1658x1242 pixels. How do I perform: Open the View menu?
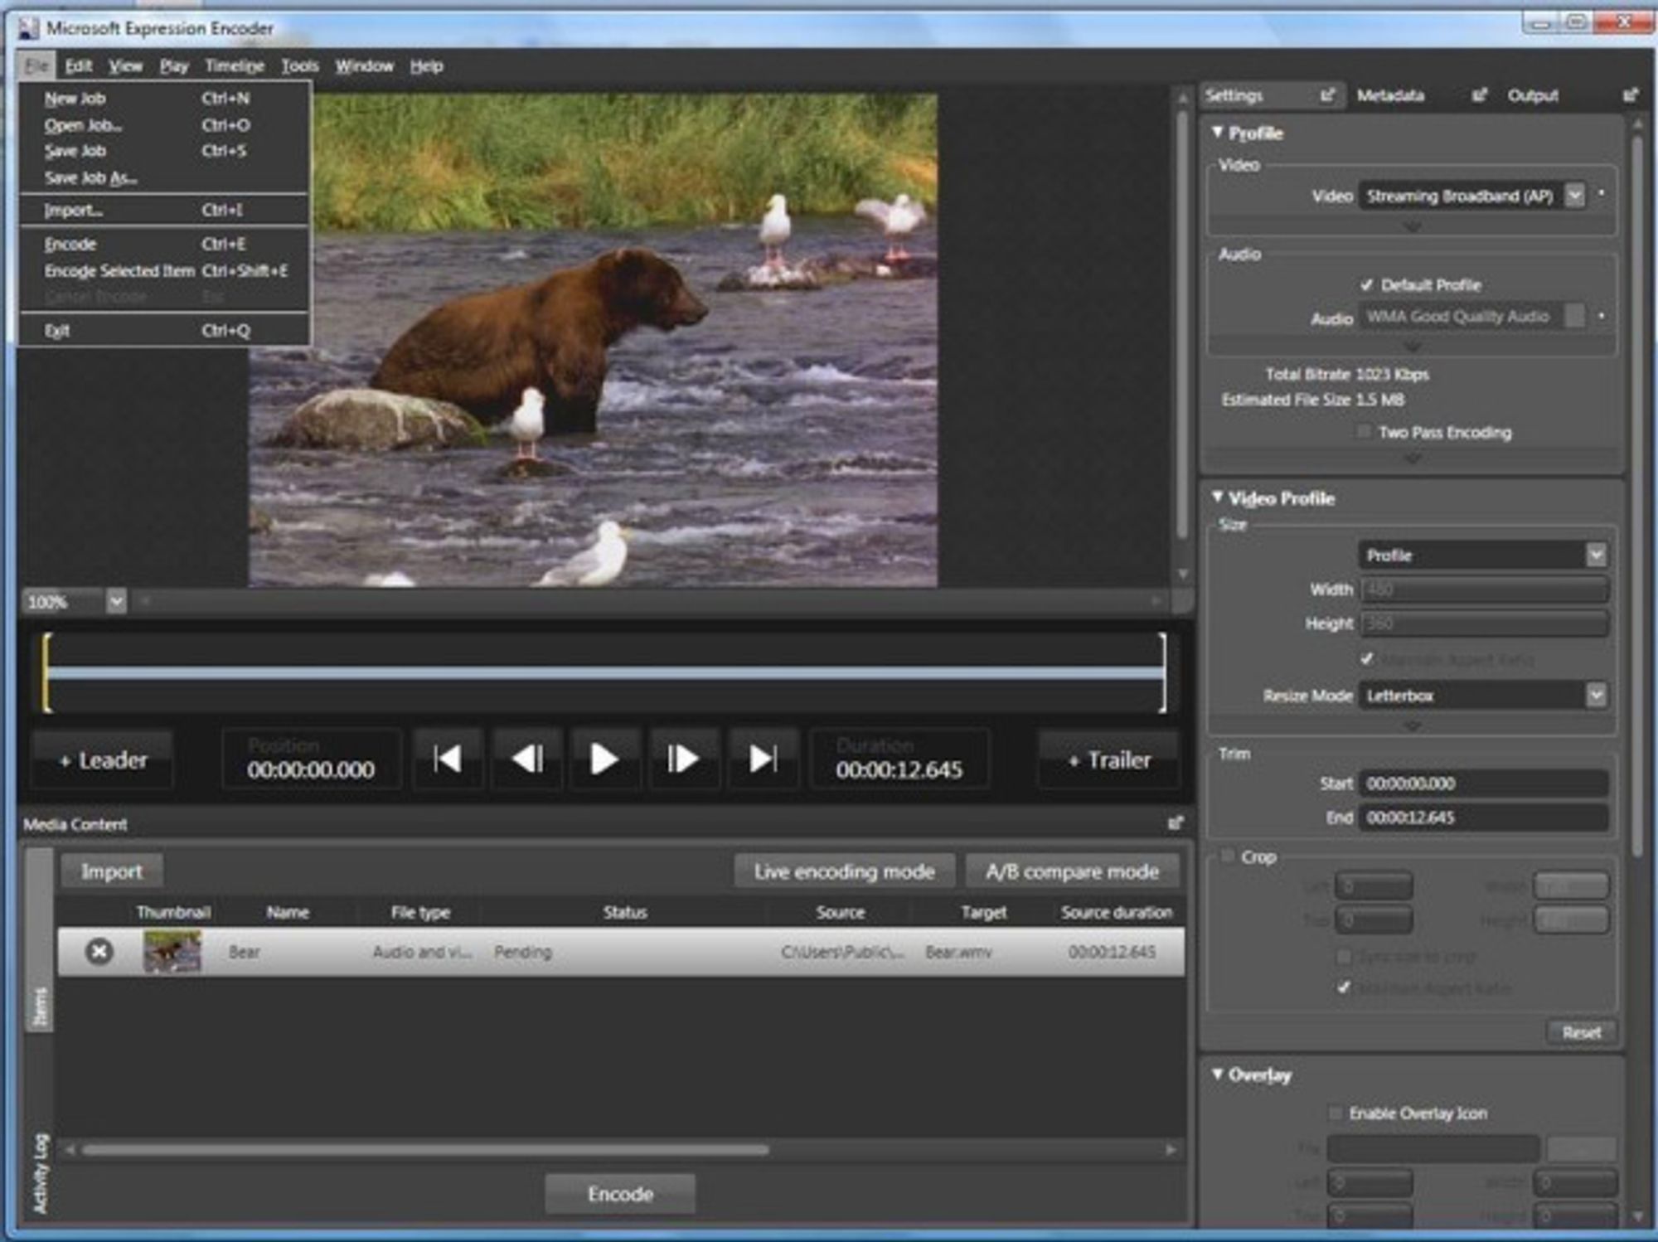tap(125, 65)
